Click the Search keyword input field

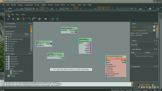click(17, 29)
